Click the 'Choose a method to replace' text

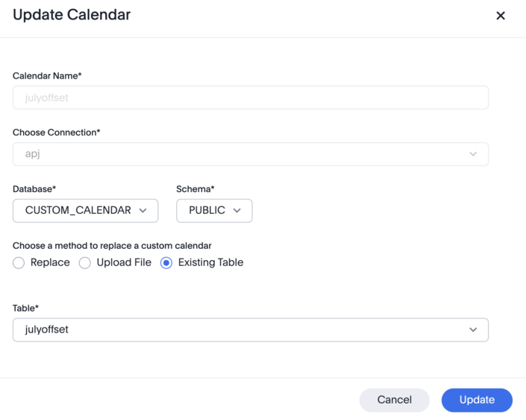pyautogui.click(x=112, y=246)
